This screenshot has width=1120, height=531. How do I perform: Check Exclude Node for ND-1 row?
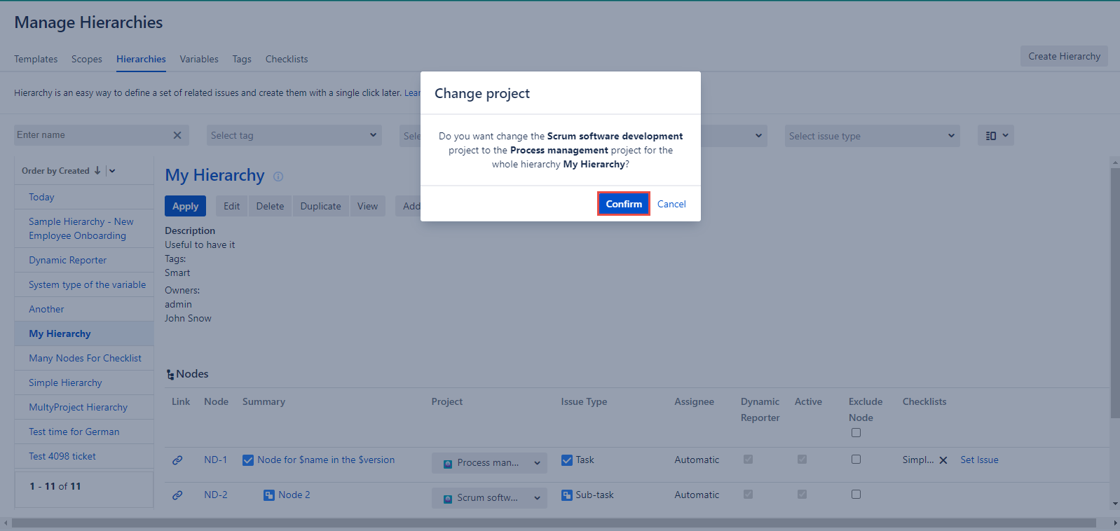click(856, 460)
